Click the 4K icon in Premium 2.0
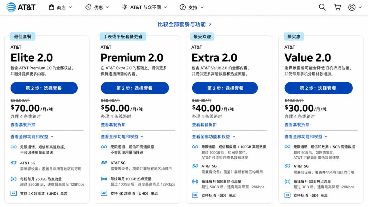 click(104, 193)
